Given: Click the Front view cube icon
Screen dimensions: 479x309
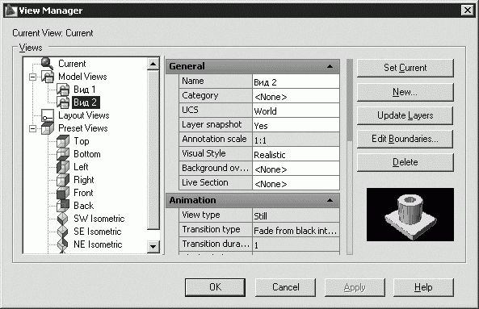Looking at the screenshot, I should [x=63, y=193].
